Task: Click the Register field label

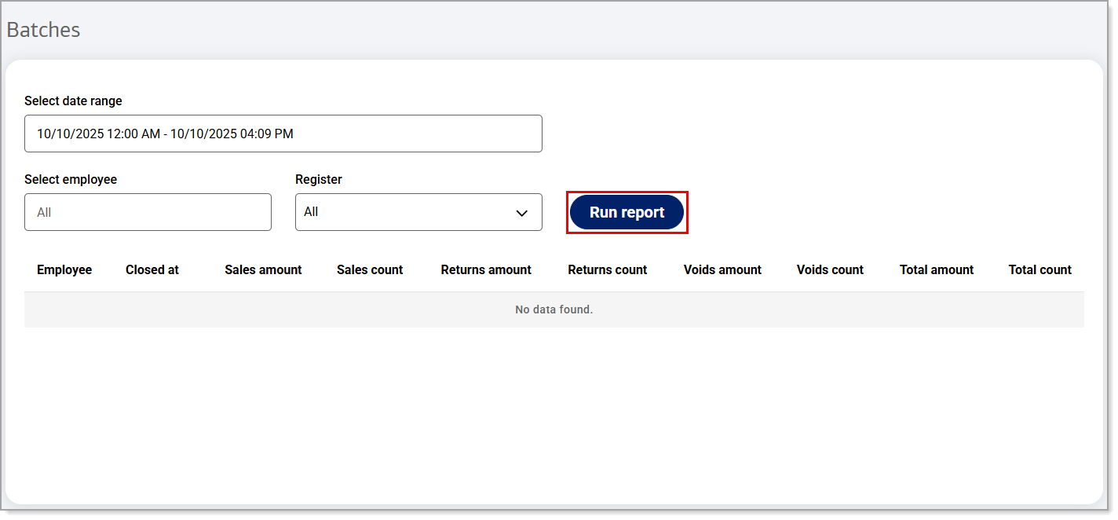Action: 319,179
